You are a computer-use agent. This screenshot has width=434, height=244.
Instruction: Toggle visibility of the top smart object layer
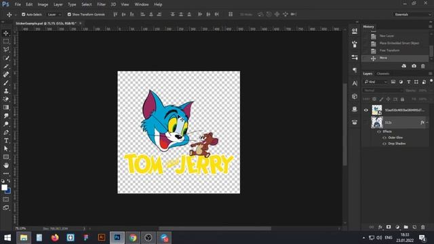[366, 110]
